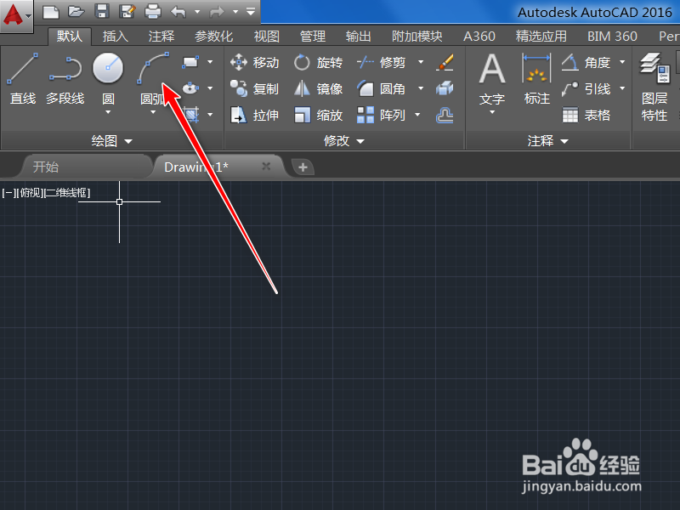The image size is (680, 510).
Task: Switch to the A360 ribbon tab
Action: point(479,37)
